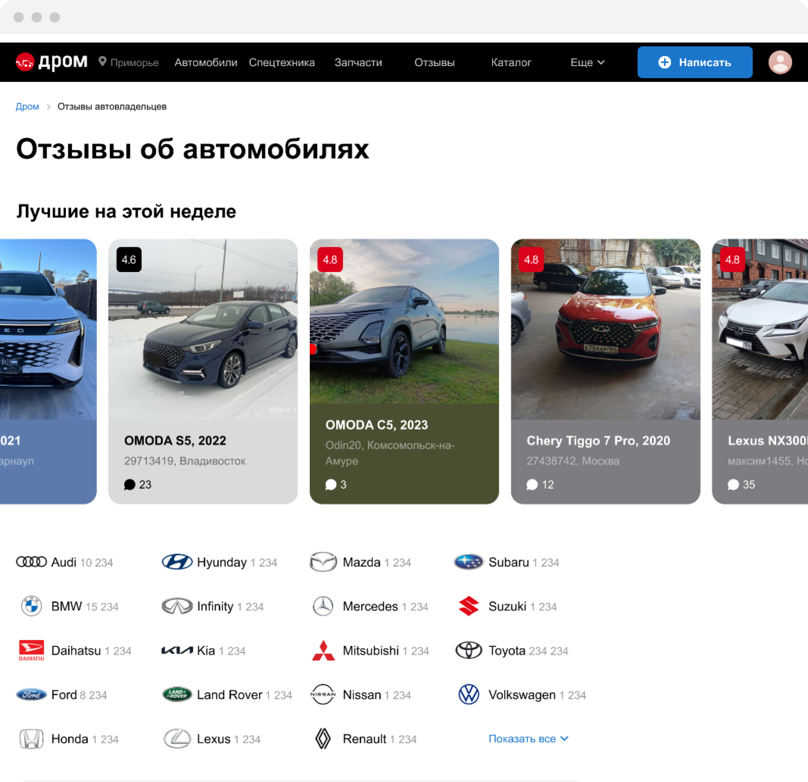
Task: Go to the Каталог section
Action: 511,63
